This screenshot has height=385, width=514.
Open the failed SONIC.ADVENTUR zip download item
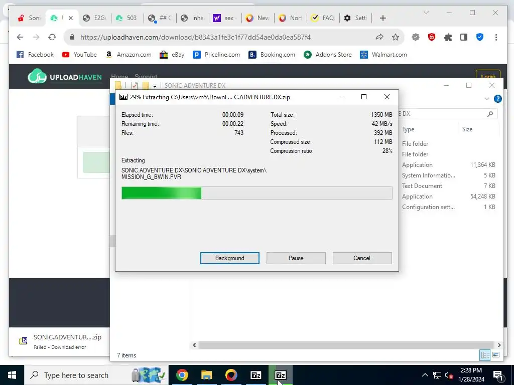click(x=60, y=341)
